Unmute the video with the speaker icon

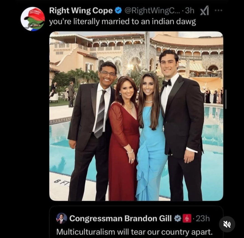coord(227,224)
